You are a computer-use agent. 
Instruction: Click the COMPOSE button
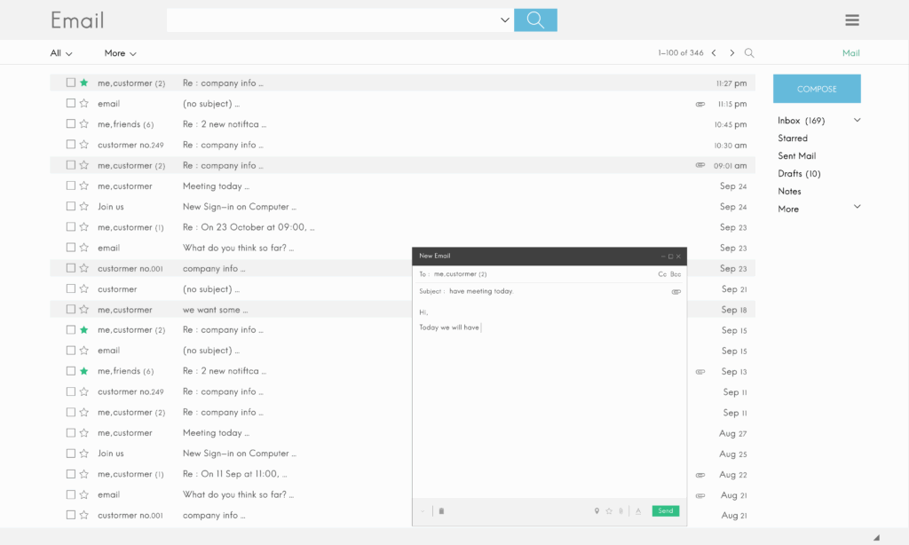click(817, 89)
